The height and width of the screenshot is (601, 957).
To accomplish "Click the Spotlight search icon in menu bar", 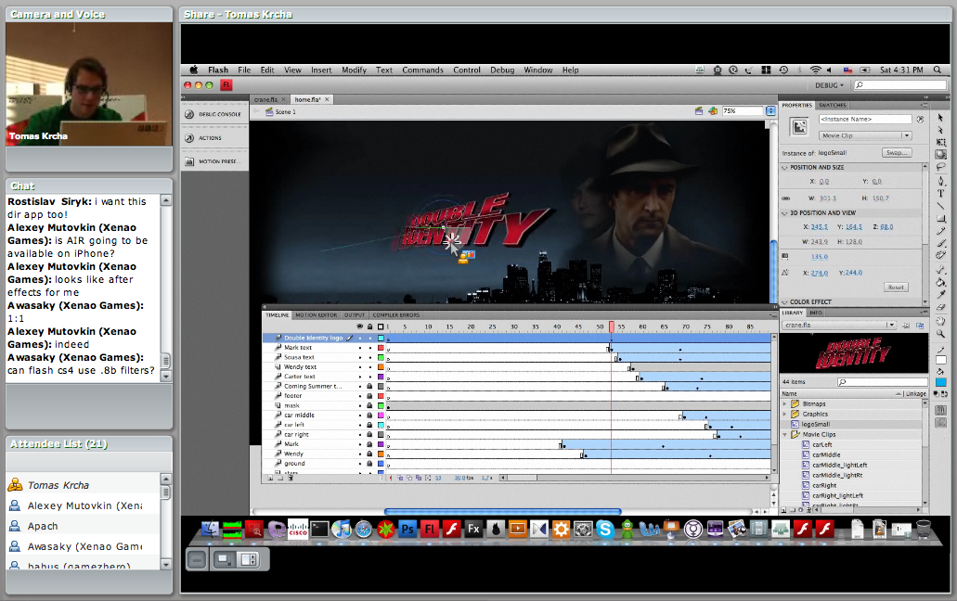I will [x=938, y=70].
